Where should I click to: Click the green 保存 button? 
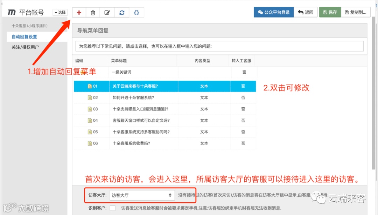(x=330, y=12)
